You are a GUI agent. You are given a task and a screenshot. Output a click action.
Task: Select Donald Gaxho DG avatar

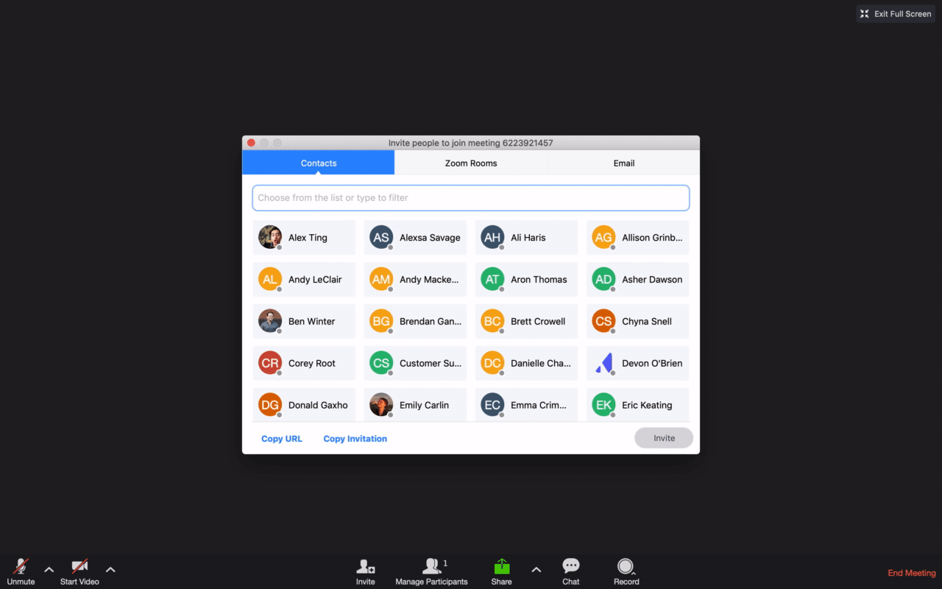(270, 405)
